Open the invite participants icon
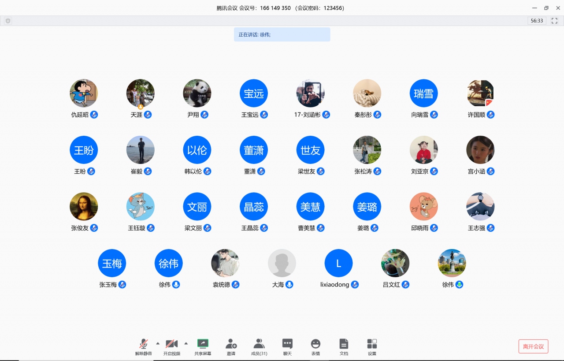Image resolution: width=564 pixels, height=361 pixels. click(x=231, y=344)
